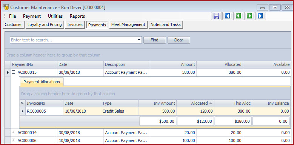Sort allocations by InvoiceNo header
The width and height of the screenshot is (294, 145).
coord(44,103)
